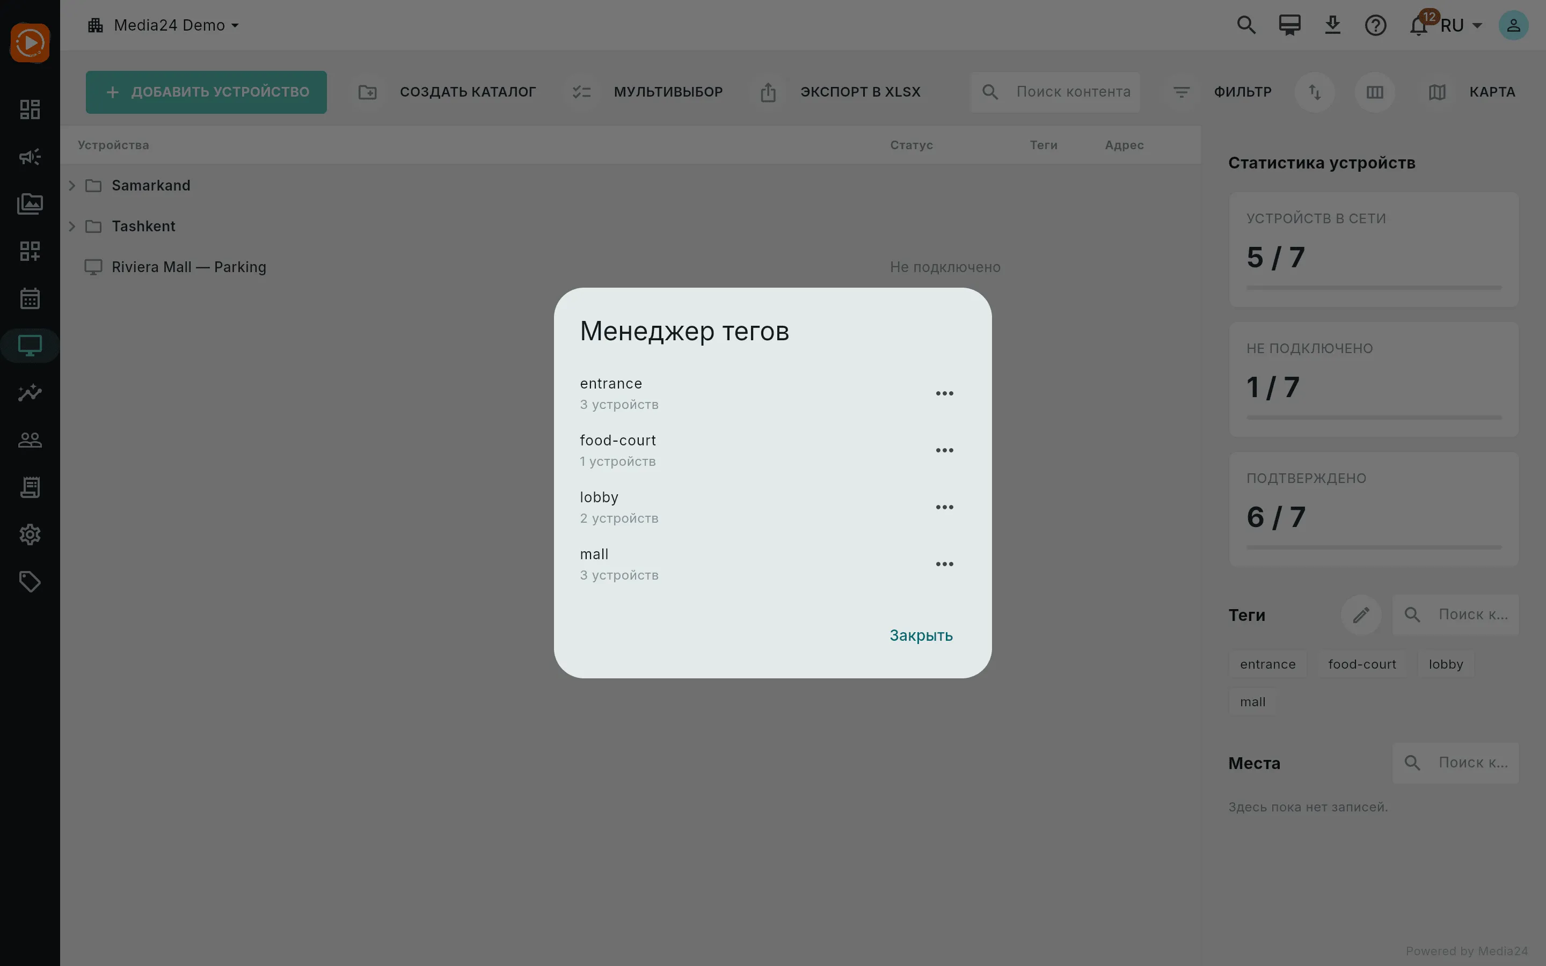1546x966 pixels.
Task: Open notifications bell with 12 badge
Action: click(x=1418, y=26)
